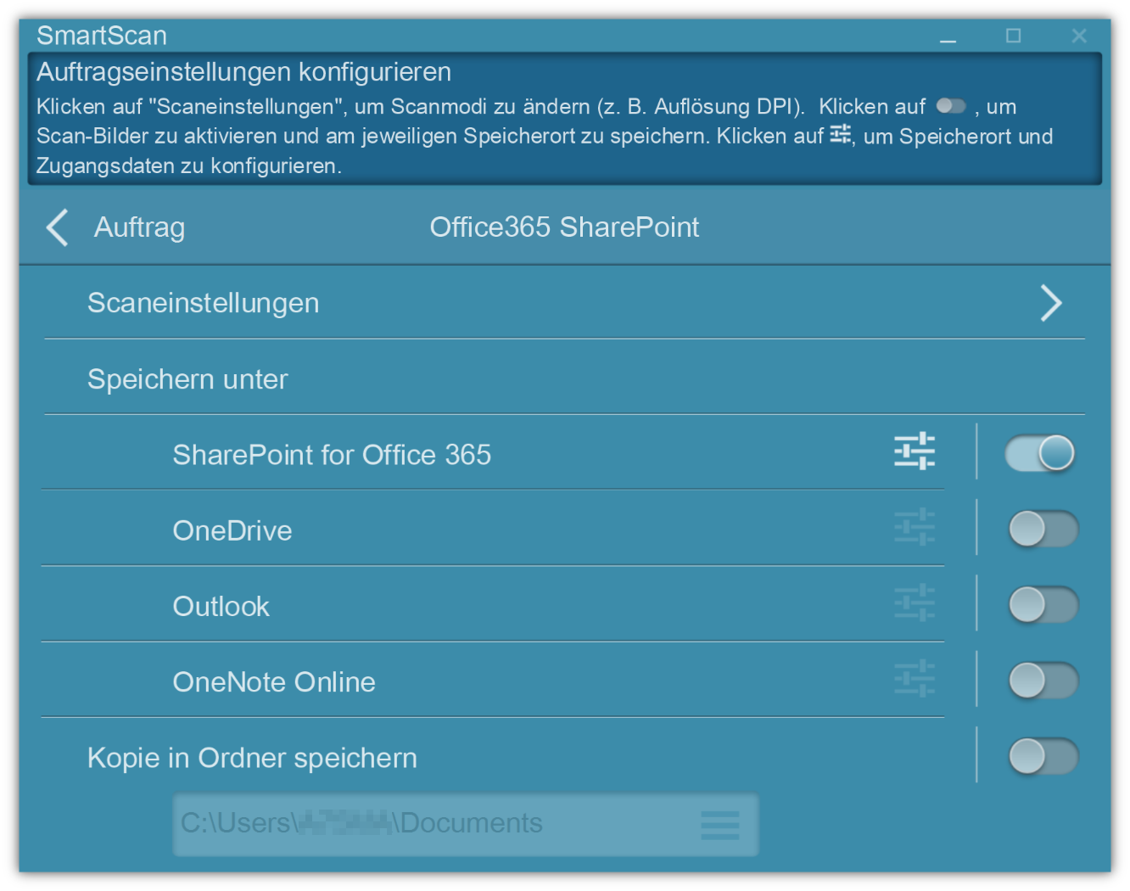Screen dimensions: 1130x891
Task: Select the OneDrive entry
Action: 232,530
